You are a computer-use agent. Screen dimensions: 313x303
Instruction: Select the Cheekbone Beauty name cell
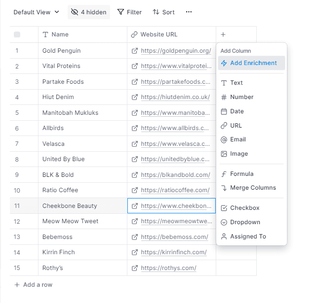[82, 206]
